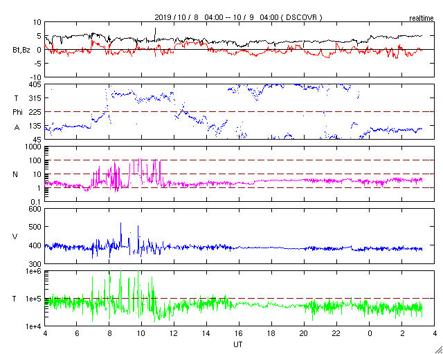Click the 500 tick on the V axis
Image resolution: width=443 pixels, height=354 pixels.
tap(35, 227)
